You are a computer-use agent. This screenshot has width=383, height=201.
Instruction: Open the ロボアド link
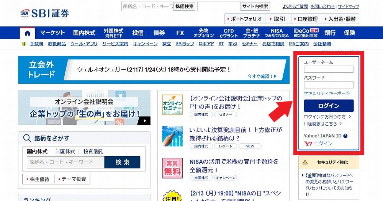pyautogui.click(x=206, y=44)
